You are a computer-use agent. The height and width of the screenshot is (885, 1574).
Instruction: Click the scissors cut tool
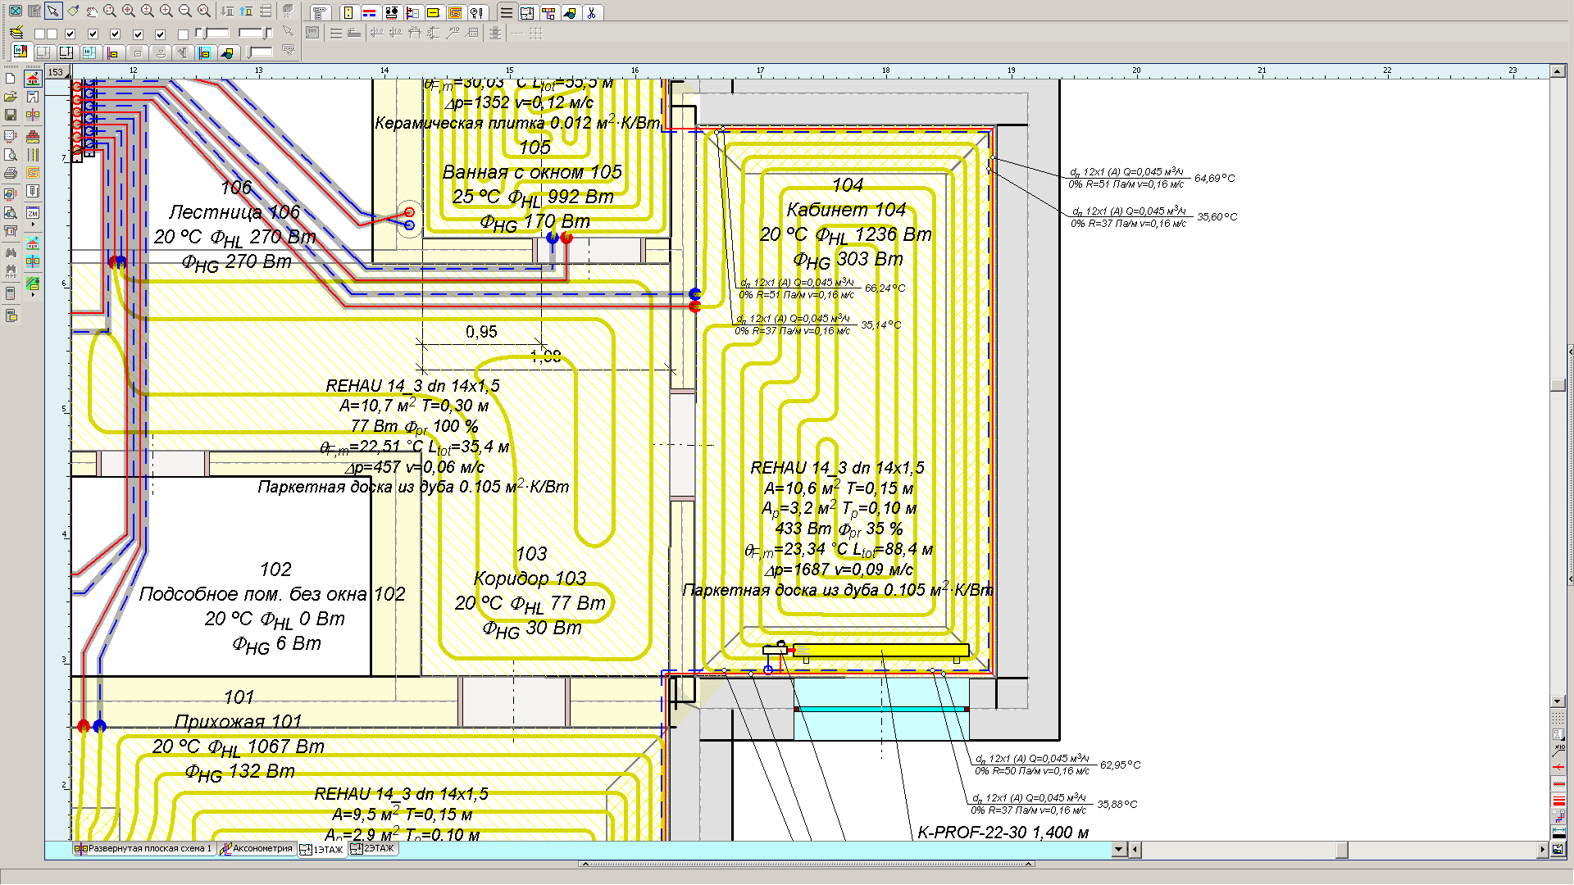point(591,13)
